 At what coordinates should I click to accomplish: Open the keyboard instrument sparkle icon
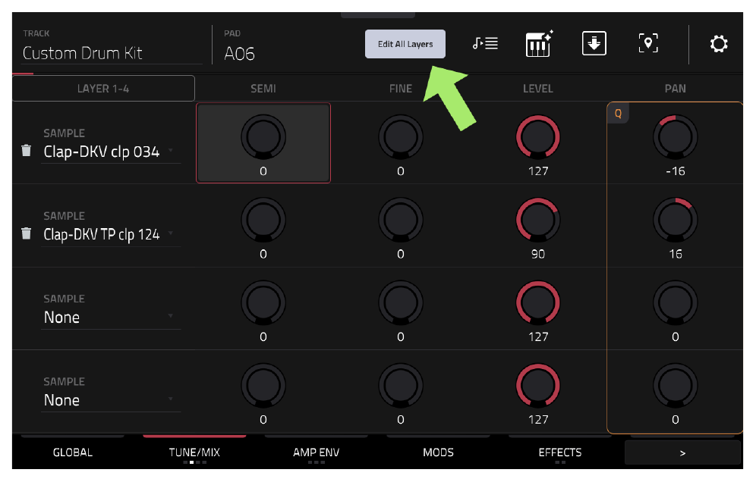click(x=539, y=44)
